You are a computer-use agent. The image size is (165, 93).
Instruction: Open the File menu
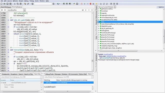click(x=2, y=1)
